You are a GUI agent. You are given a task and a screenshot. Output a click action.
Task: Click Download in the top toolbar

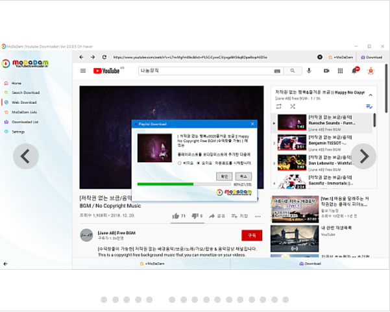click(x=371, y=57)
